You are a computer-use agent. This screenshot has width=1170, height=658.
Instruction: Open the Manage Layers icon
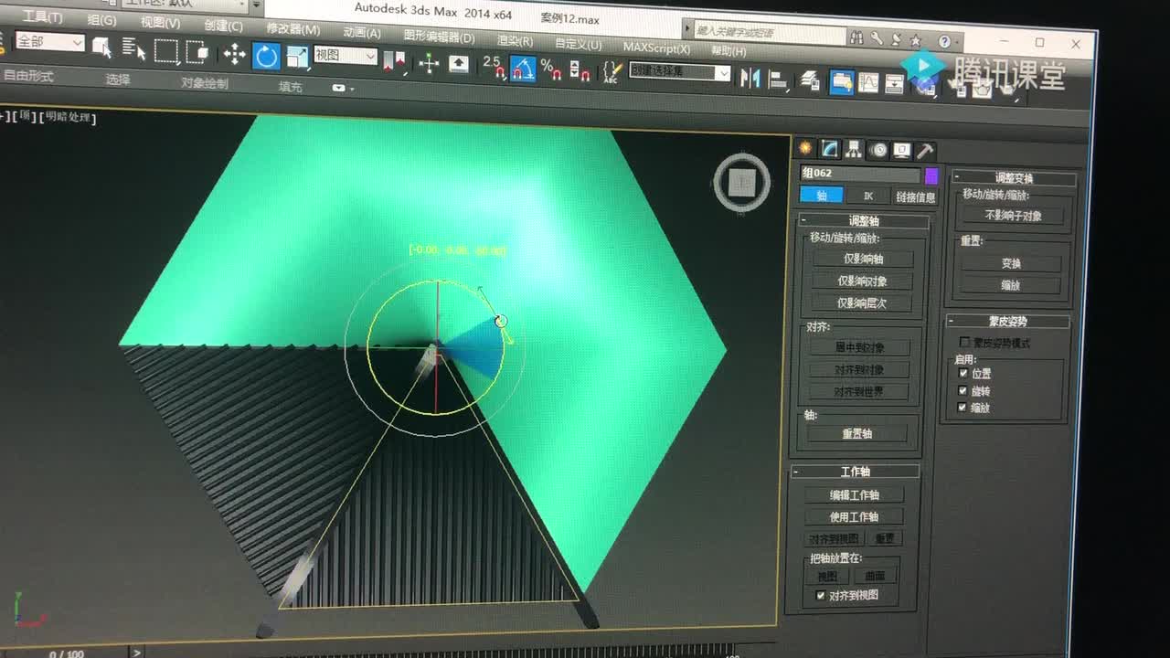pos(810,80)
